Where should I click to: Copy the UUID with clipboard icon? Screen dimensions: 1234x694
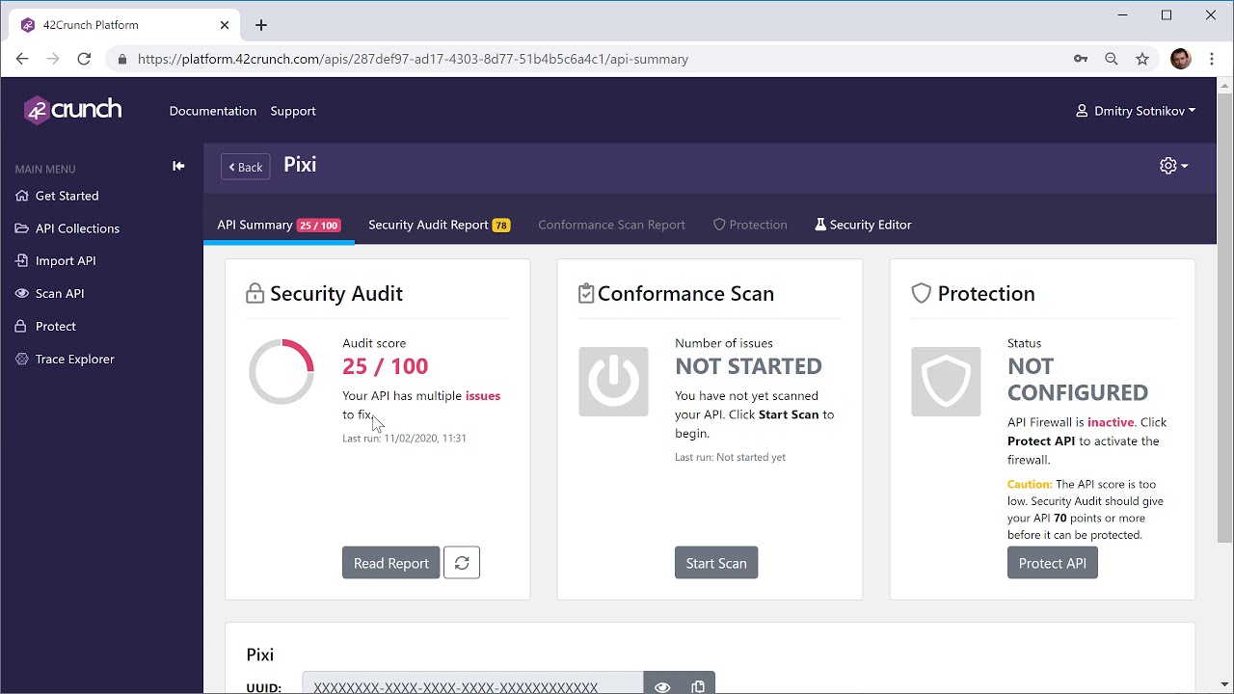(x=698, y=687)
